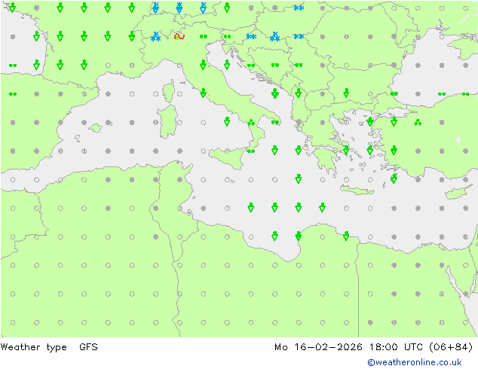Screen dimensions: 478x369
Task: Click the "18:00 UTC" time label
Action: [x=396, y=347]
